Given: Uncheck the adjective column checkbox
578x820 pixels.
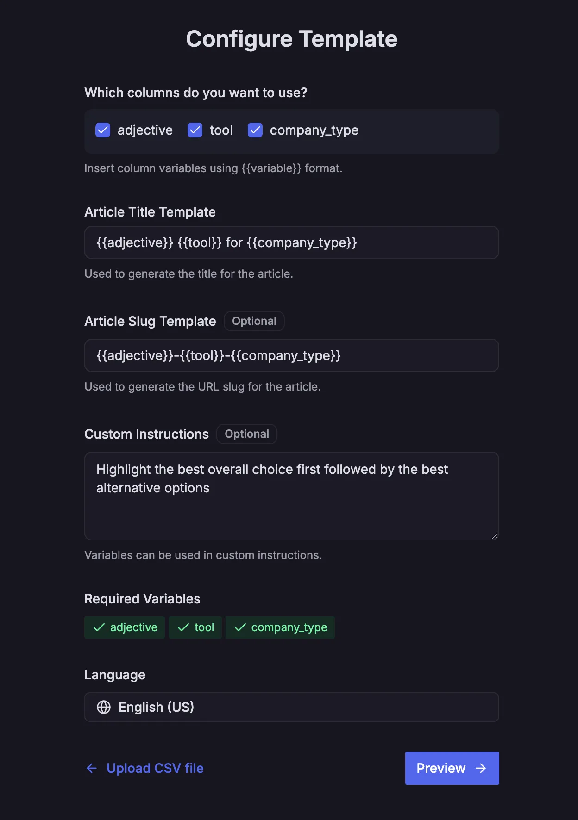Looking at the screenshot, I should [x=103, y=130].
